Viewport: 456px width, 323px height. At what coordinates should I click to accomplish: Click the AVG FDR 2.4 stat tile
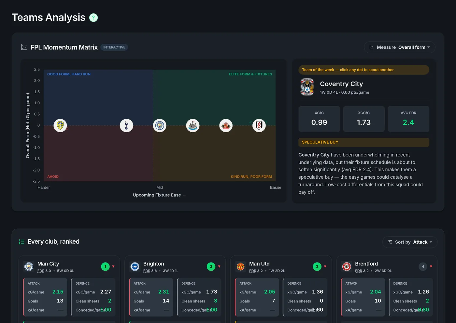click(408, 119)
